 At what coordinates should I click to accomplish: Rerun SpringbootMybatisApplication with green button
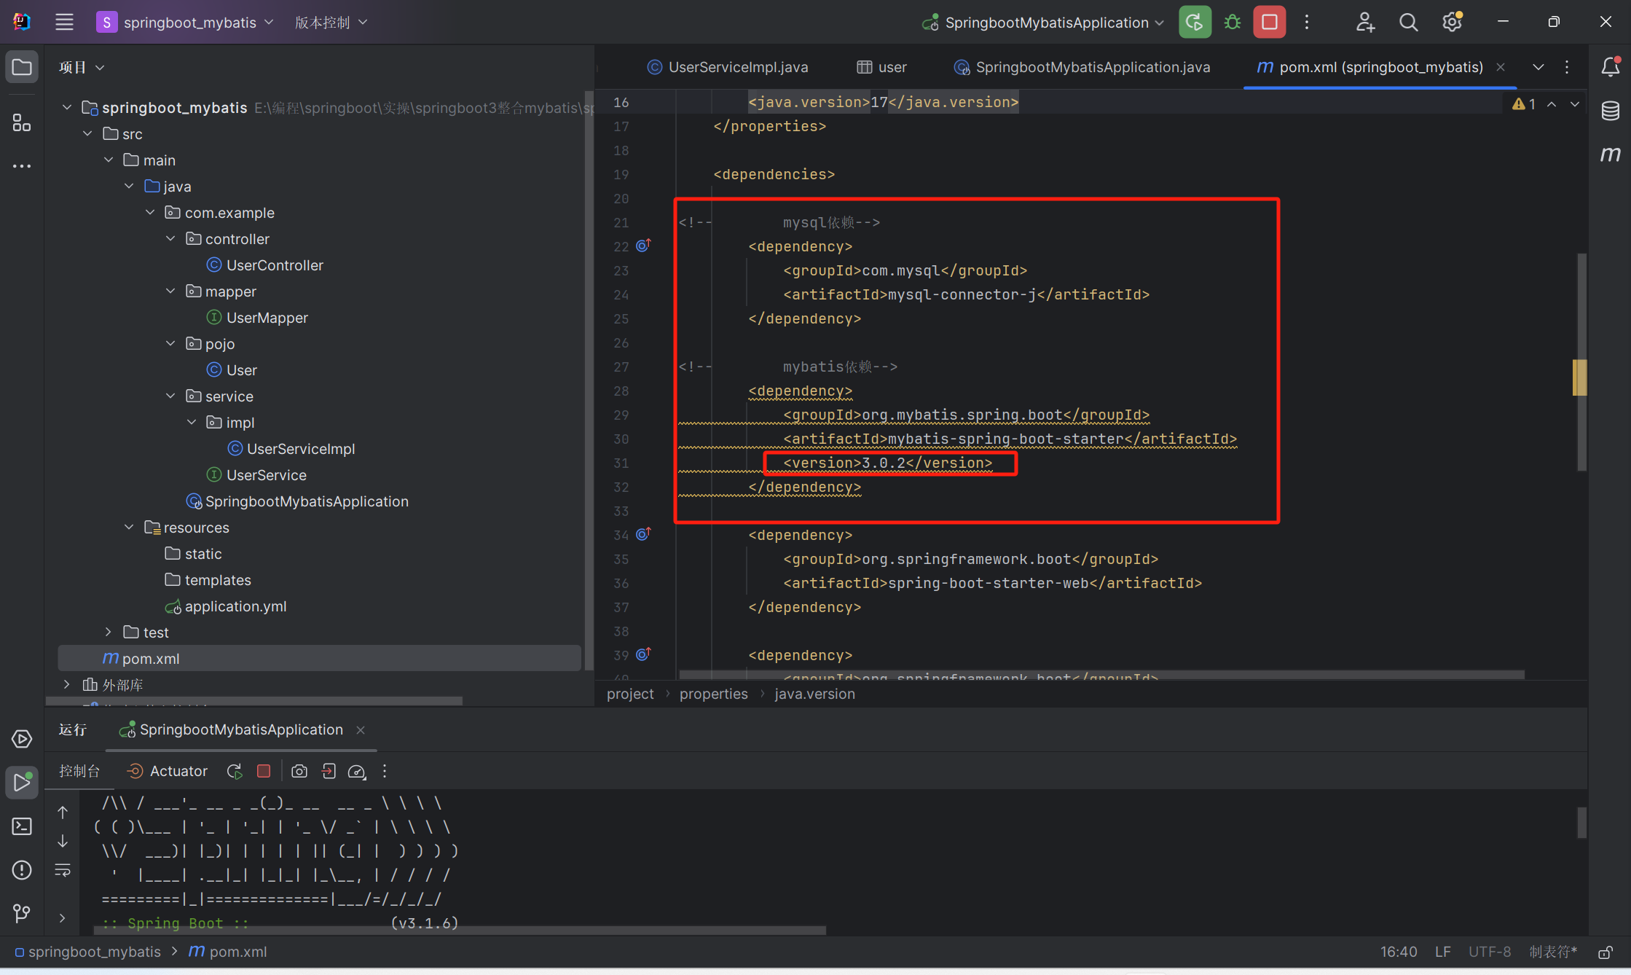(1195, 23)
